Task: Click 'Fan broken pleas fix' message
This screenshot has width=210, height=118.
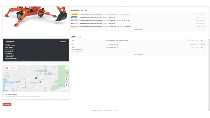Action: pyautogui.click(x=113, y=48)
